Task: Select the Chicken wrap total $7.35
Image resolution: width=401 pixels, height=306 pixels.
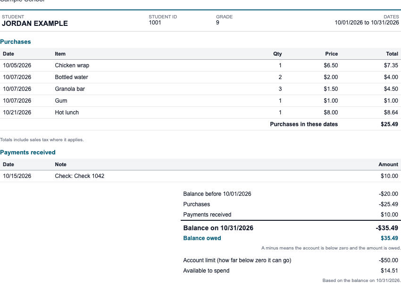Action: pos(391,65)
